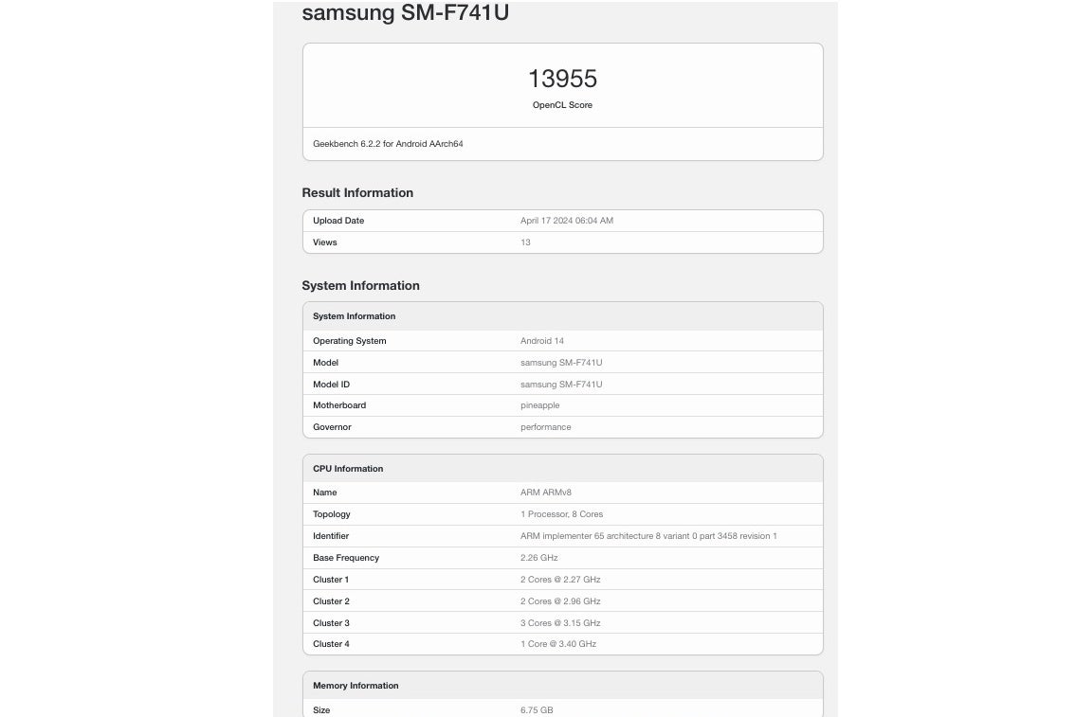Click the Operating System label
1076x717 pixels.
point(349,341)
